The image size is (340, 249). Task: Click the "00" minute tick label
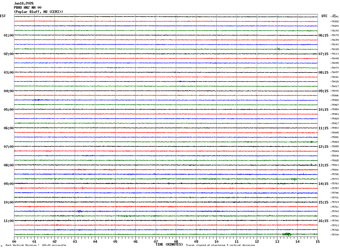(x=14, y=241)
